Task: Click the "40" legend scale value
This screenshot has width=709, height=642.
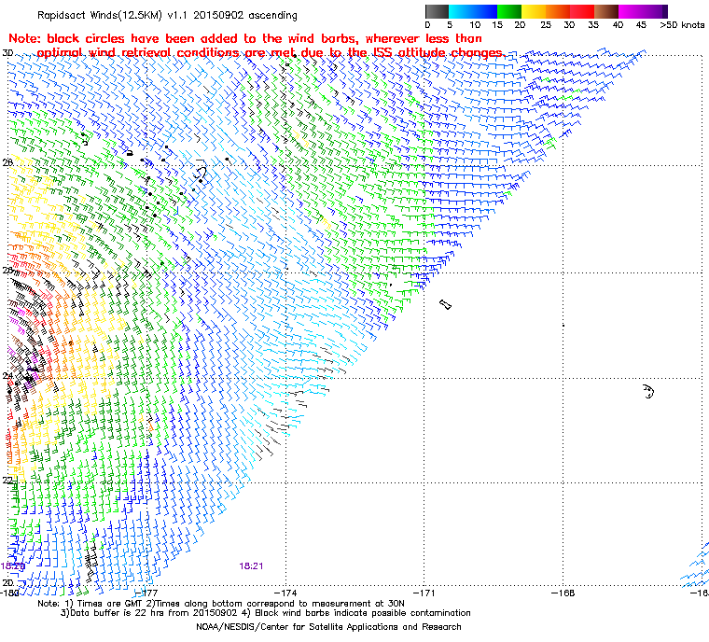Action: click(x=618, y=25)
